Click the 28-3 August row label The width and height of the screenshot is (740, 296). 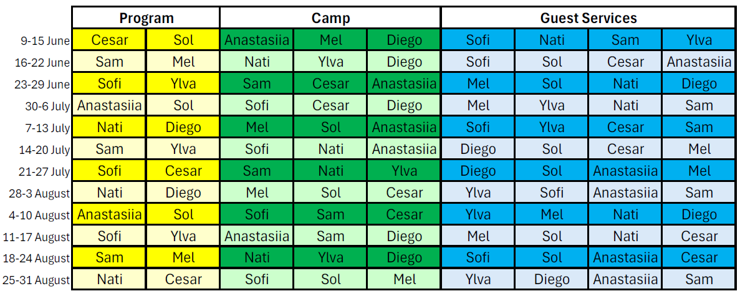click(x=40, y=193)
